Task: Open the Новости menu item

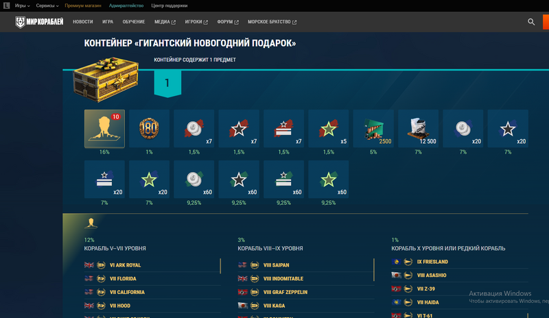Action: (x=83, y=22)
